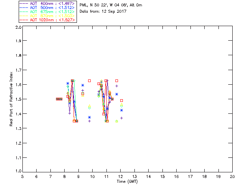Click the 1.6 tick label on the y-axis
This screenshot has width=239, height=191.
(18, 85)
